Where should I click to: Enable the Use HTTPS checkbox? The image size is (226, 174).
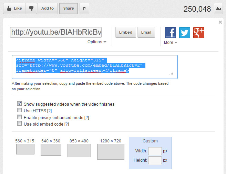19,110
